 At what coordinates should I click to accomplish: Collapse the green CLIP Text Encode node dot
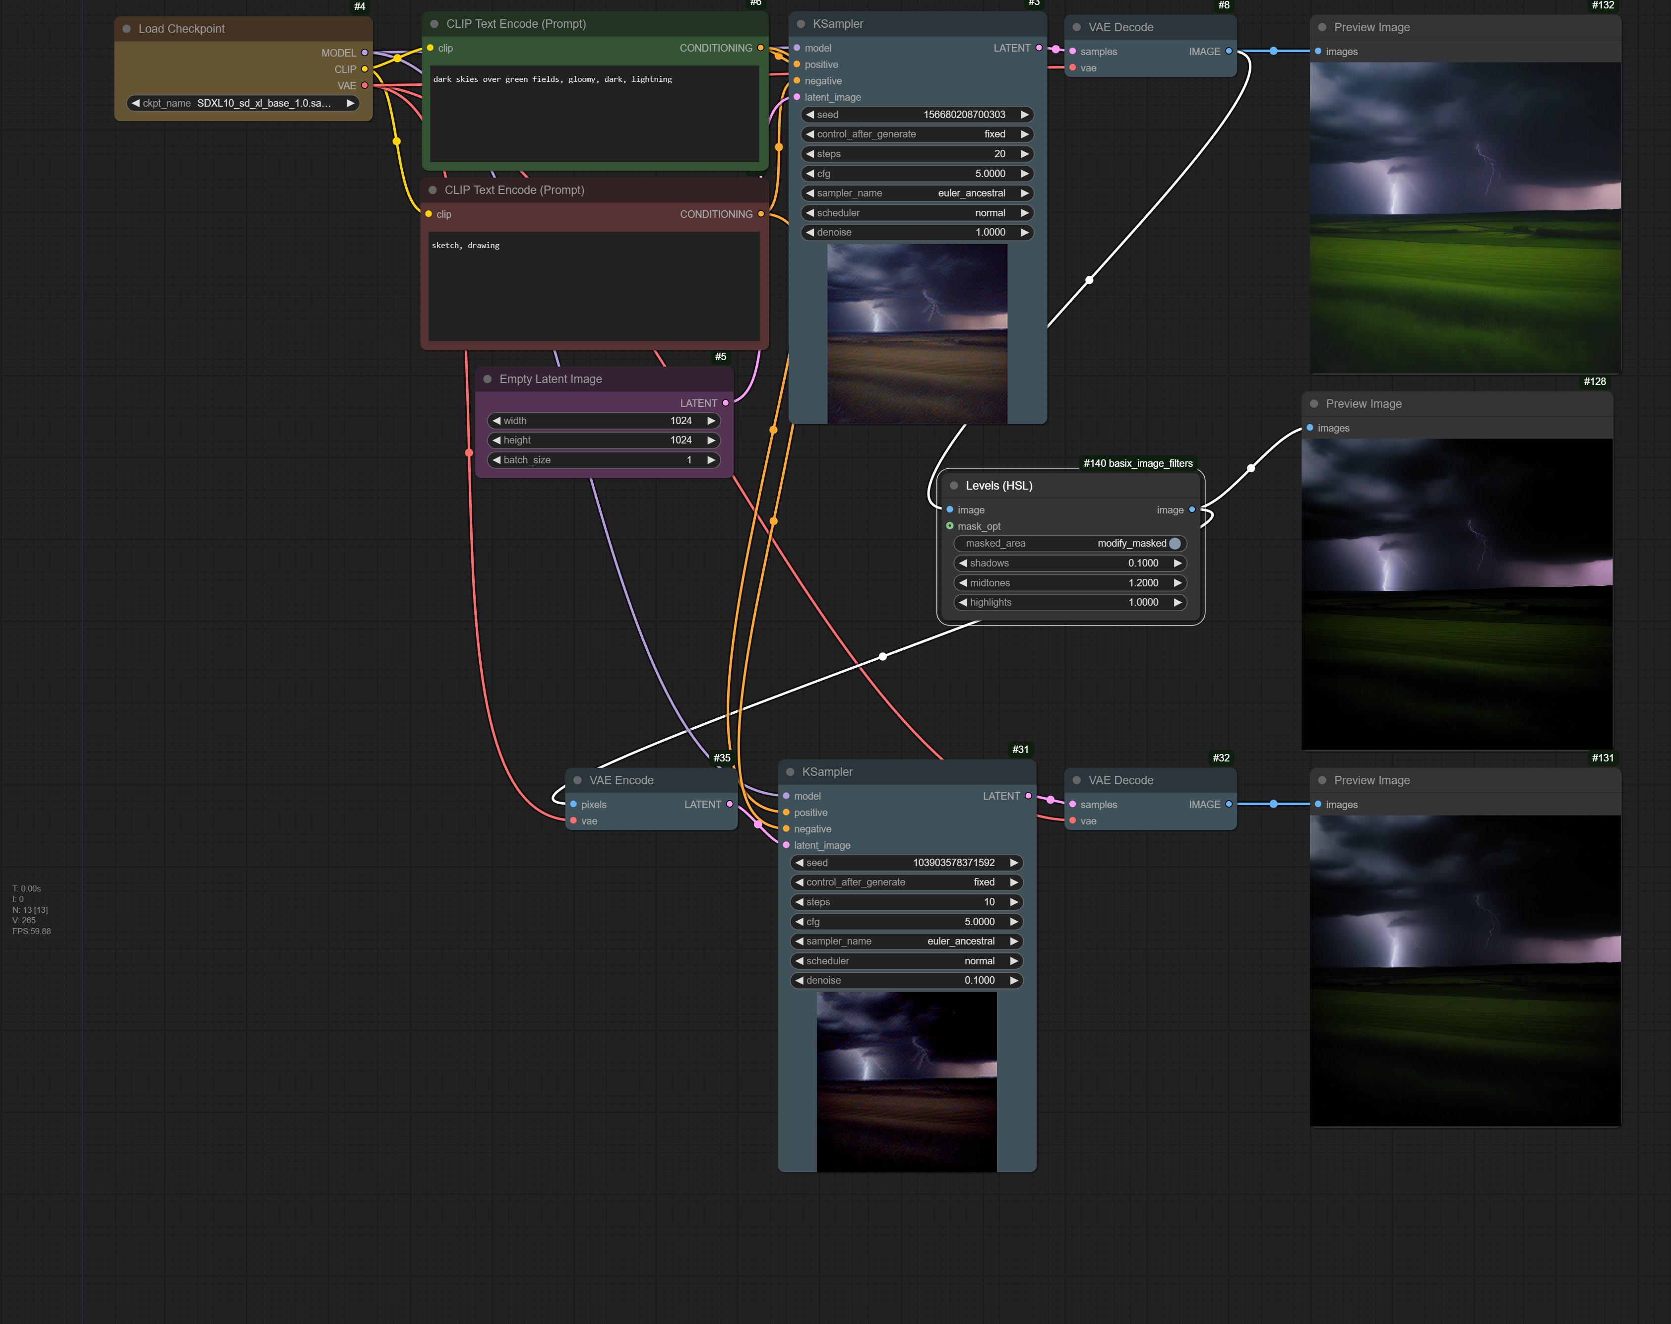(x=434, y=24)
